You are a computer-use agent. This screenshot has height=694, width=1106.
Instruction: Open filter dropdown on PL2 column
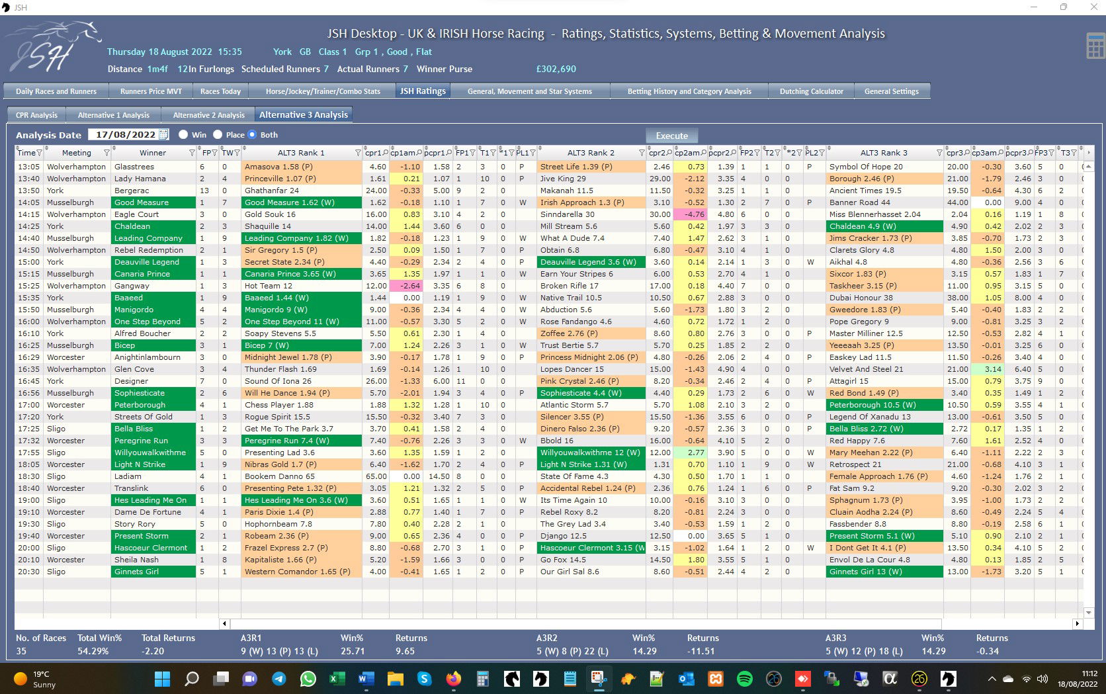822,153
